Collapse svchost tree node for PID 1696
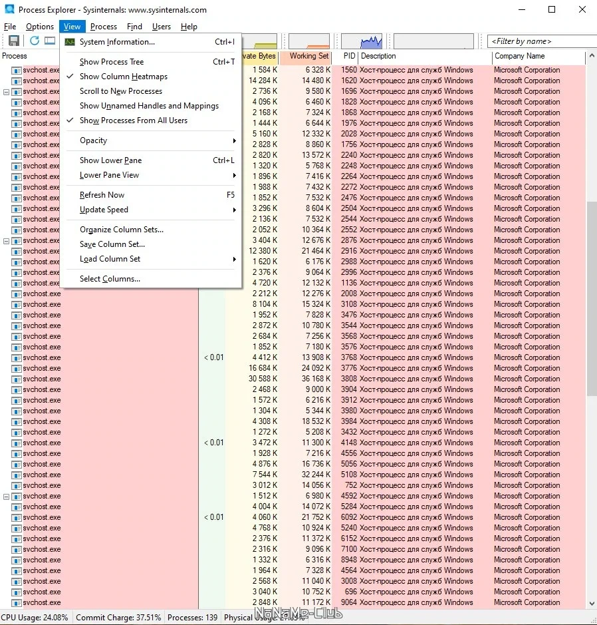The height and width of the screenshot is (625, 597). click(7, 92)
